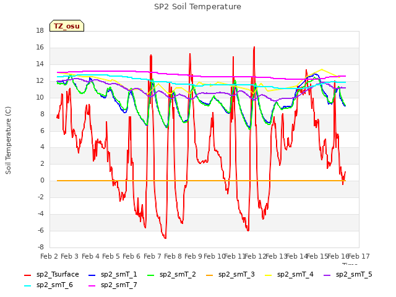
Task: Click the Feb 8 x-axis tick label
Action: coord(173,256)
